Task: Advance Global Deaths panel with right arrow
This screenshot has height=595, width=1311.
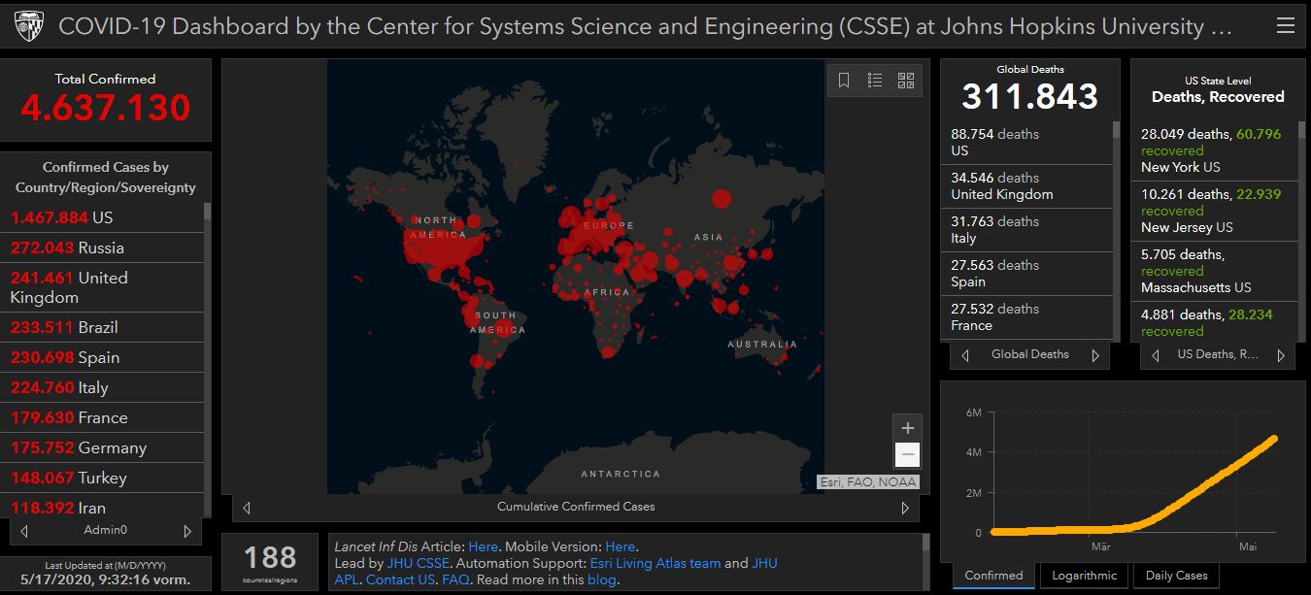Action: tap(1095, 355)
